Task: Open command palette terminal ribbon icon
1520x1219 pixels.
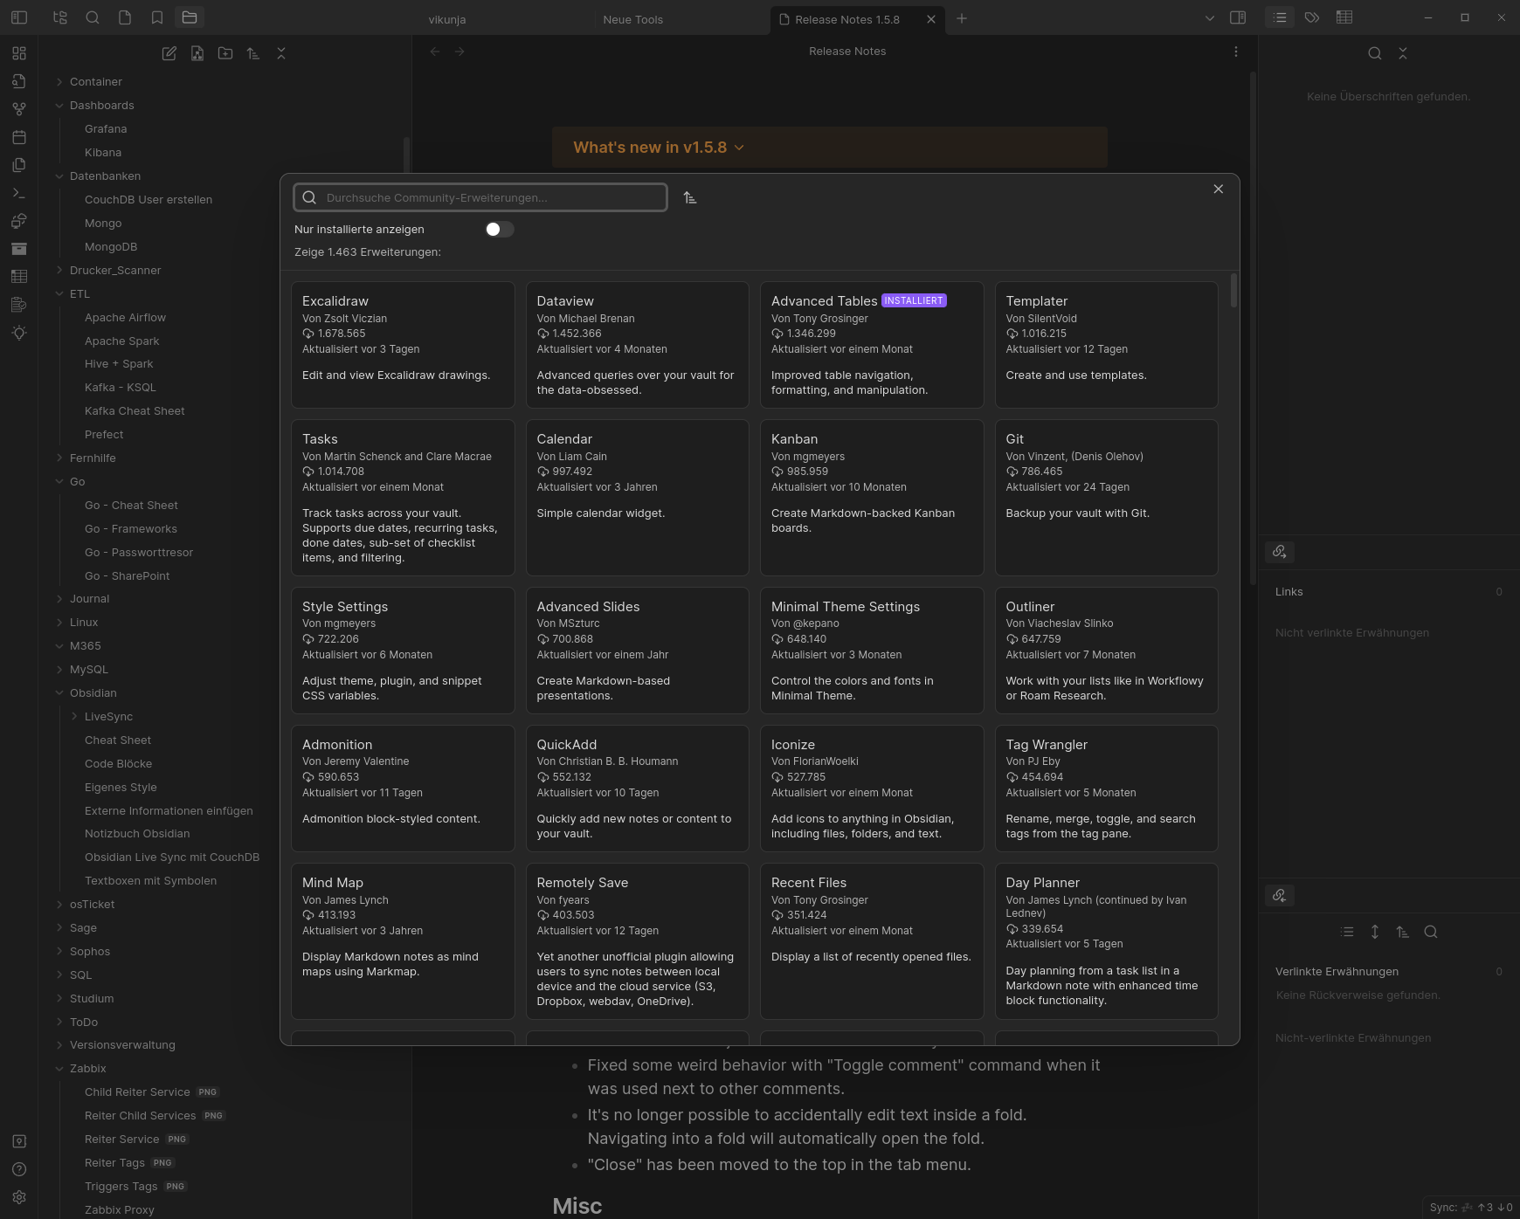Action: pyautogui.click(x=19, y=193)
